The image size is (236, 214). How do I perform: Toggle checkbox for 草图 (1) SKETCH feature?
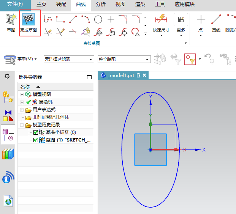[36, 140]
